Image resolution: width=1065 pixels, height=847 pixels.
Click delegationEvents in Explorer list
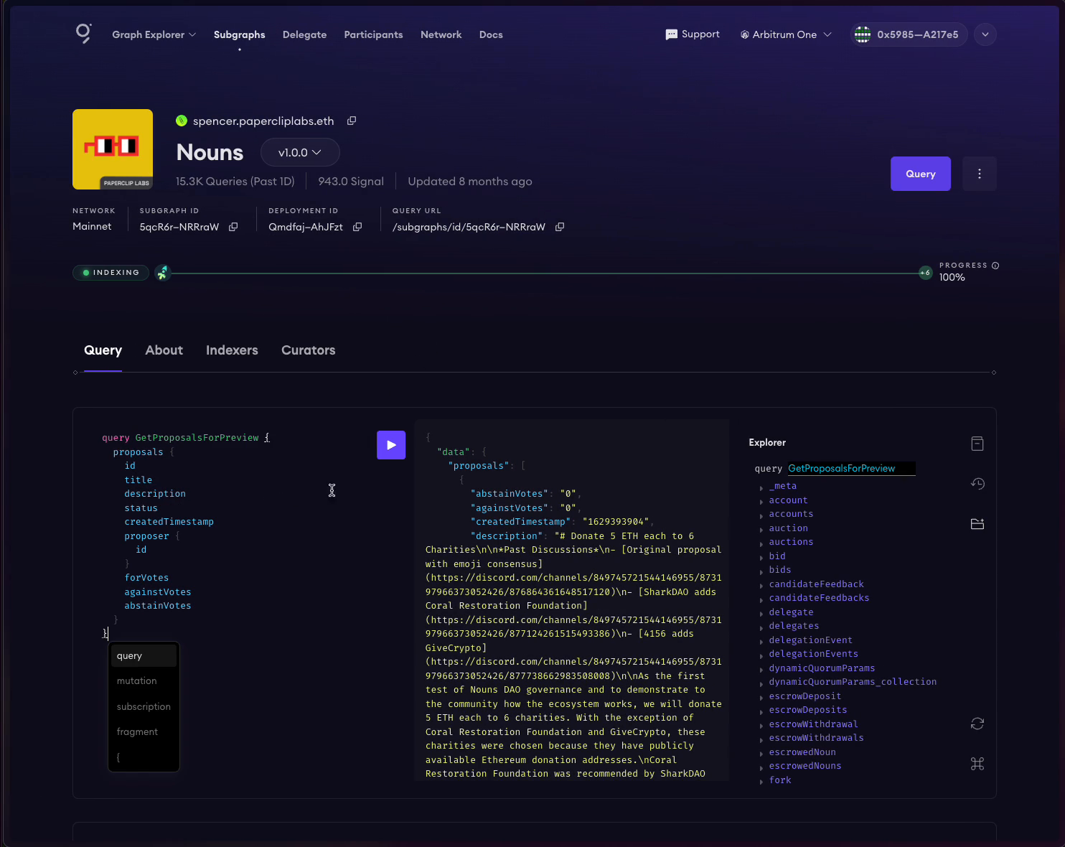click(813, 654)
